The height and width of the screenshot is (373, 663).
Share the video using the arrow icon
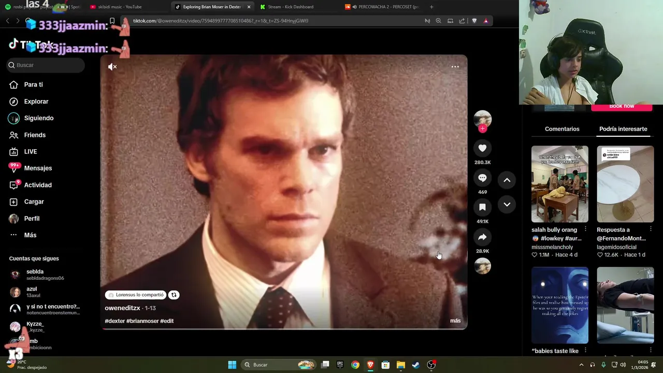click(x=482, y=237)
